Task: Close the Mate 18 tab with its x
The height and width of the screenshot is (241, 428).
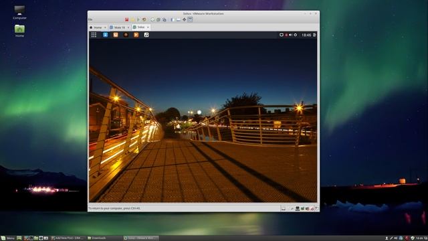Action: tap(128, 27)
